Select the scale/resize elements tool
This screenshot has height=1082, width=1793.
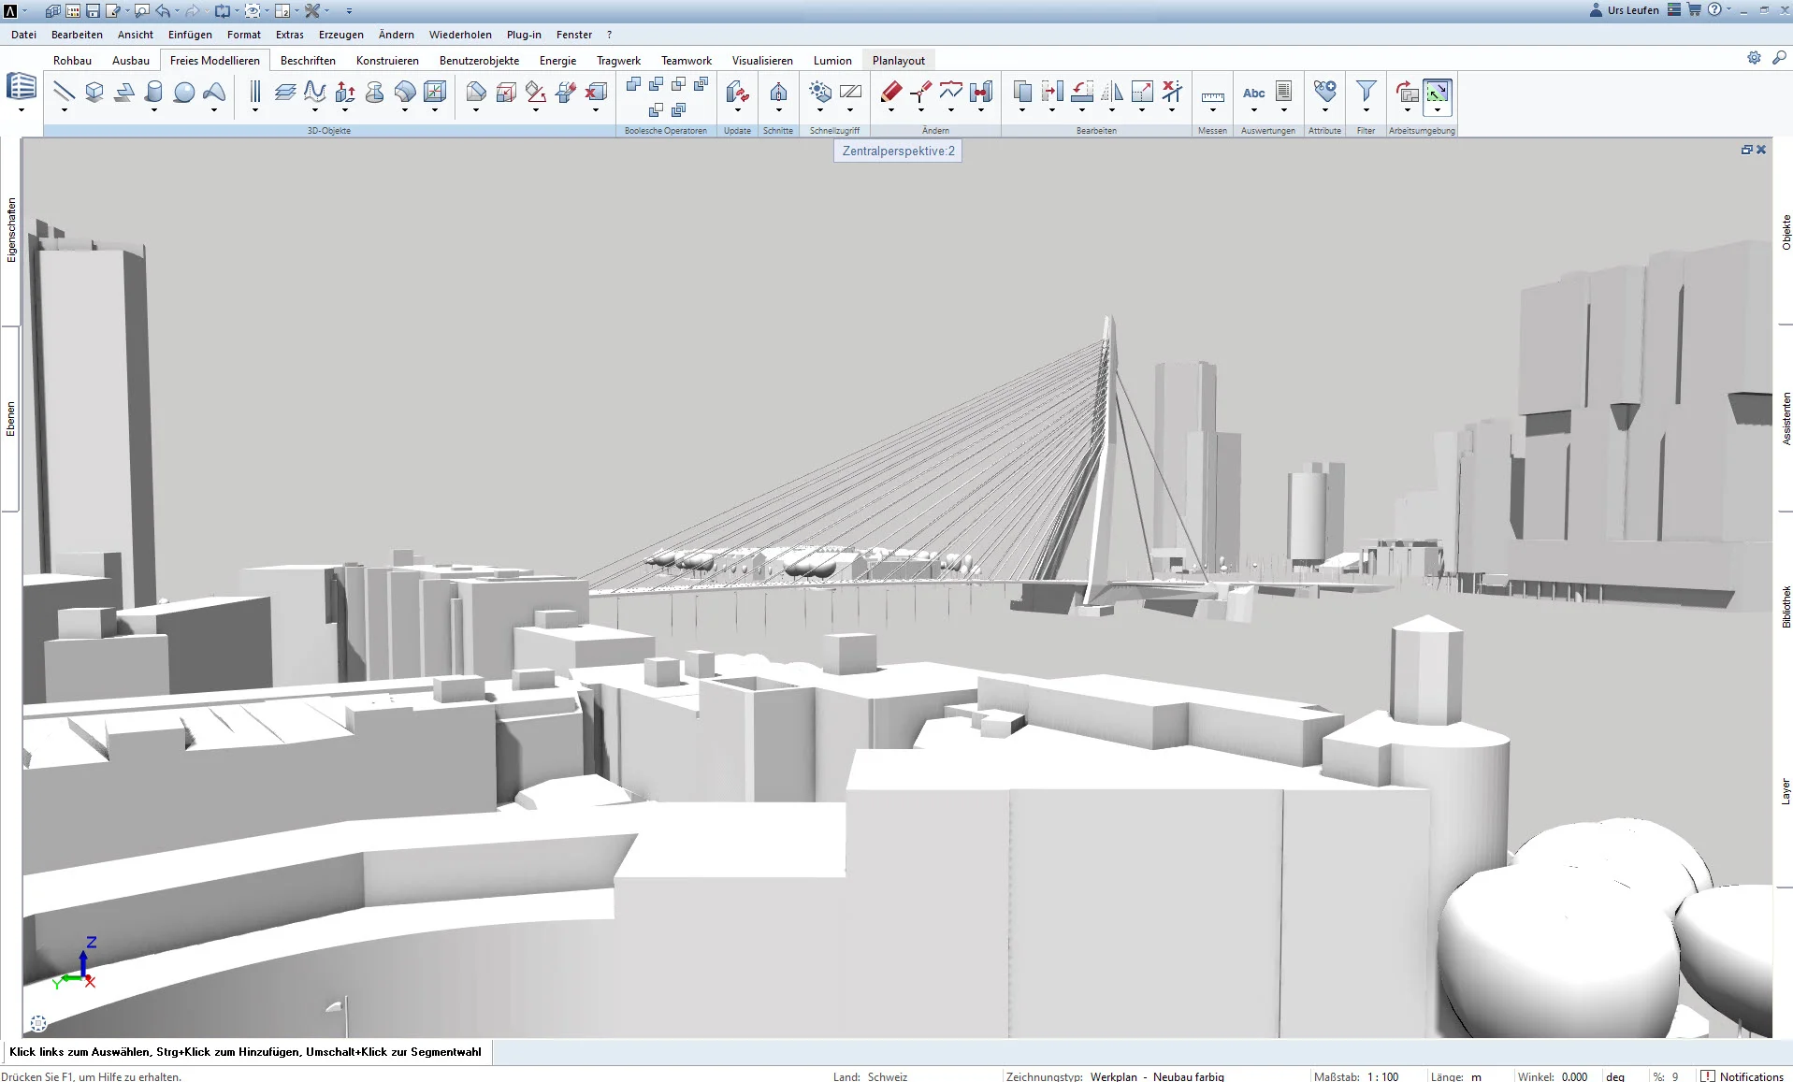[1142, 92]
